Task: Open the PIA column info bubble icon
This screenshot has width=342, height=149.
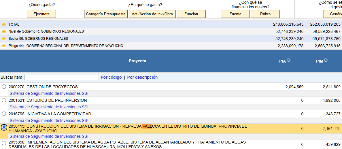Action: [289, 61]
